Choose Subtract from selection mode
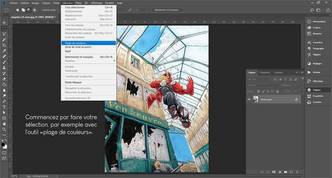 pos(29,10)
